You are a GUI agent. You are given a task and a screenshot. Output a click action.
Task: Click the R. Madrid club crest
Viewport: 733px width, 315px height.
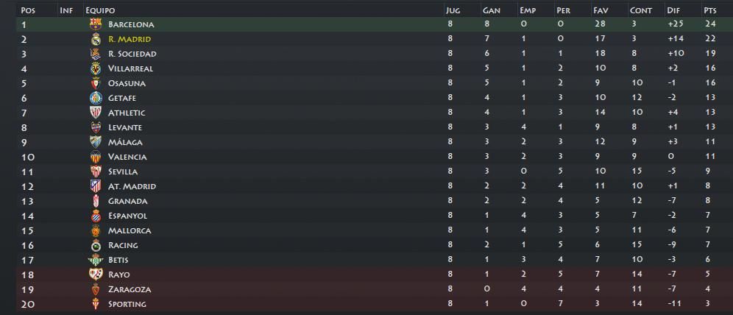[96, 39]
